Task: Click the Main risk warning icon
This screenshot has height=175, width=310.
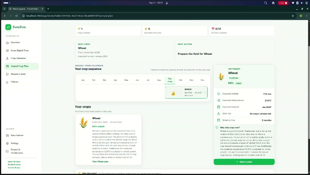Action: point(218,114)
